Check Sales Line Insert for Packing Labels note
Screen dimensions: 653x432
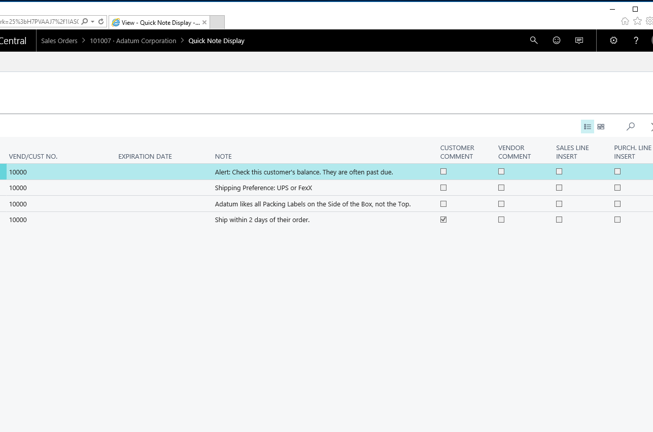(x=559, y=204)
